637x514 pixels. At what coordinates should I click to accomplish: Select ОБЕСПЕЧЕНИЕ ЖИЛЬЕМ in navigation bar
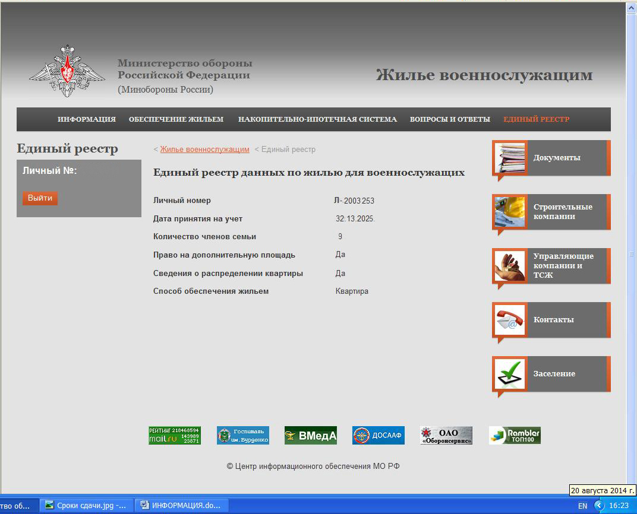pos(176,119)
